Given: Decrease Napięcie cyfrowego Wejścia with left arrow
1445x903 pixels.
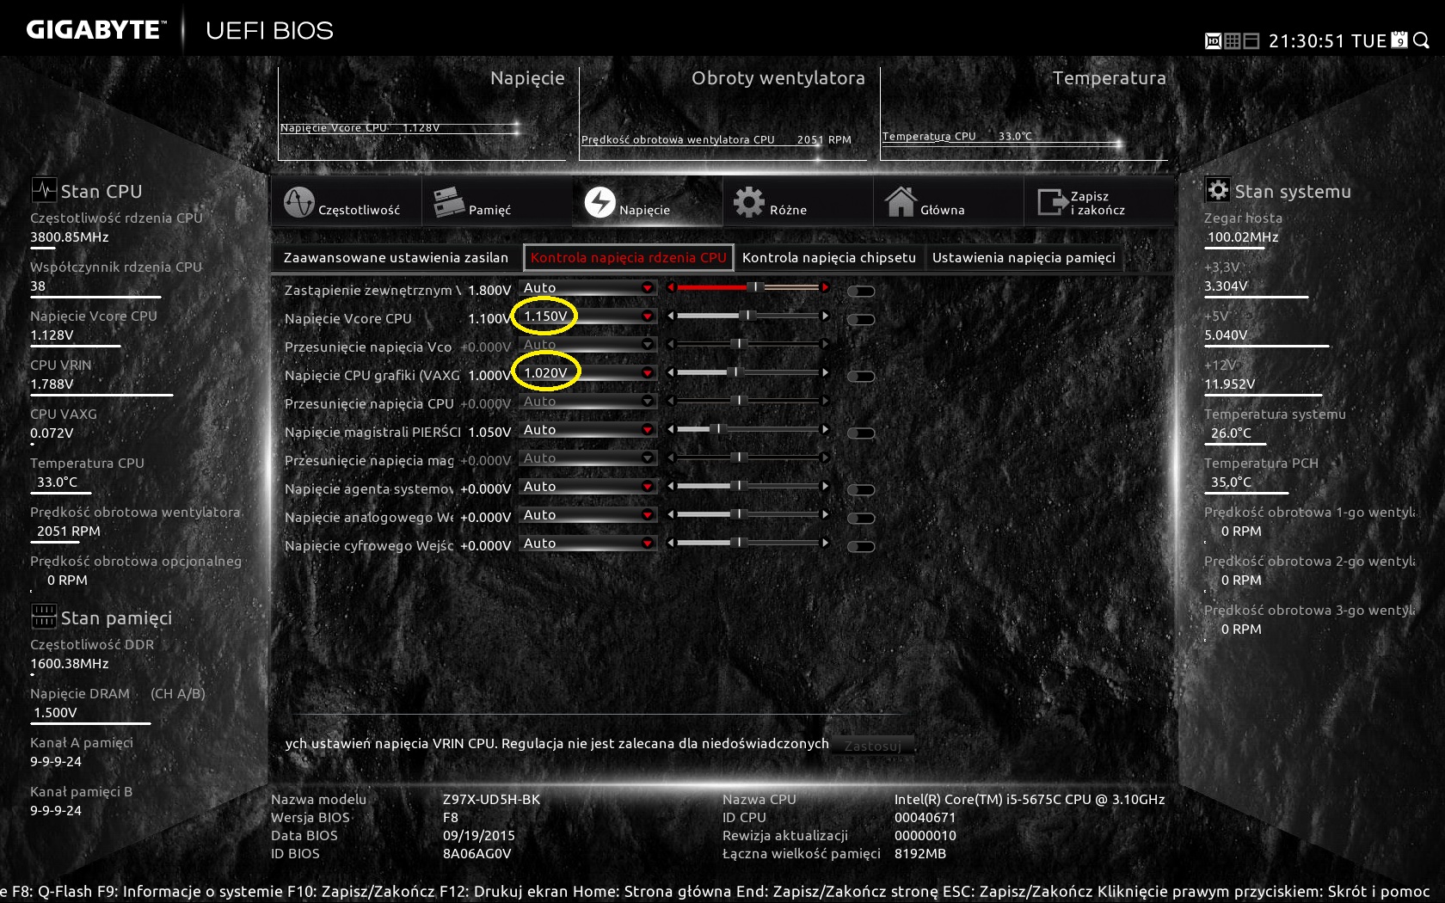Looking at the screenshot, I should [x=671, y=543].
